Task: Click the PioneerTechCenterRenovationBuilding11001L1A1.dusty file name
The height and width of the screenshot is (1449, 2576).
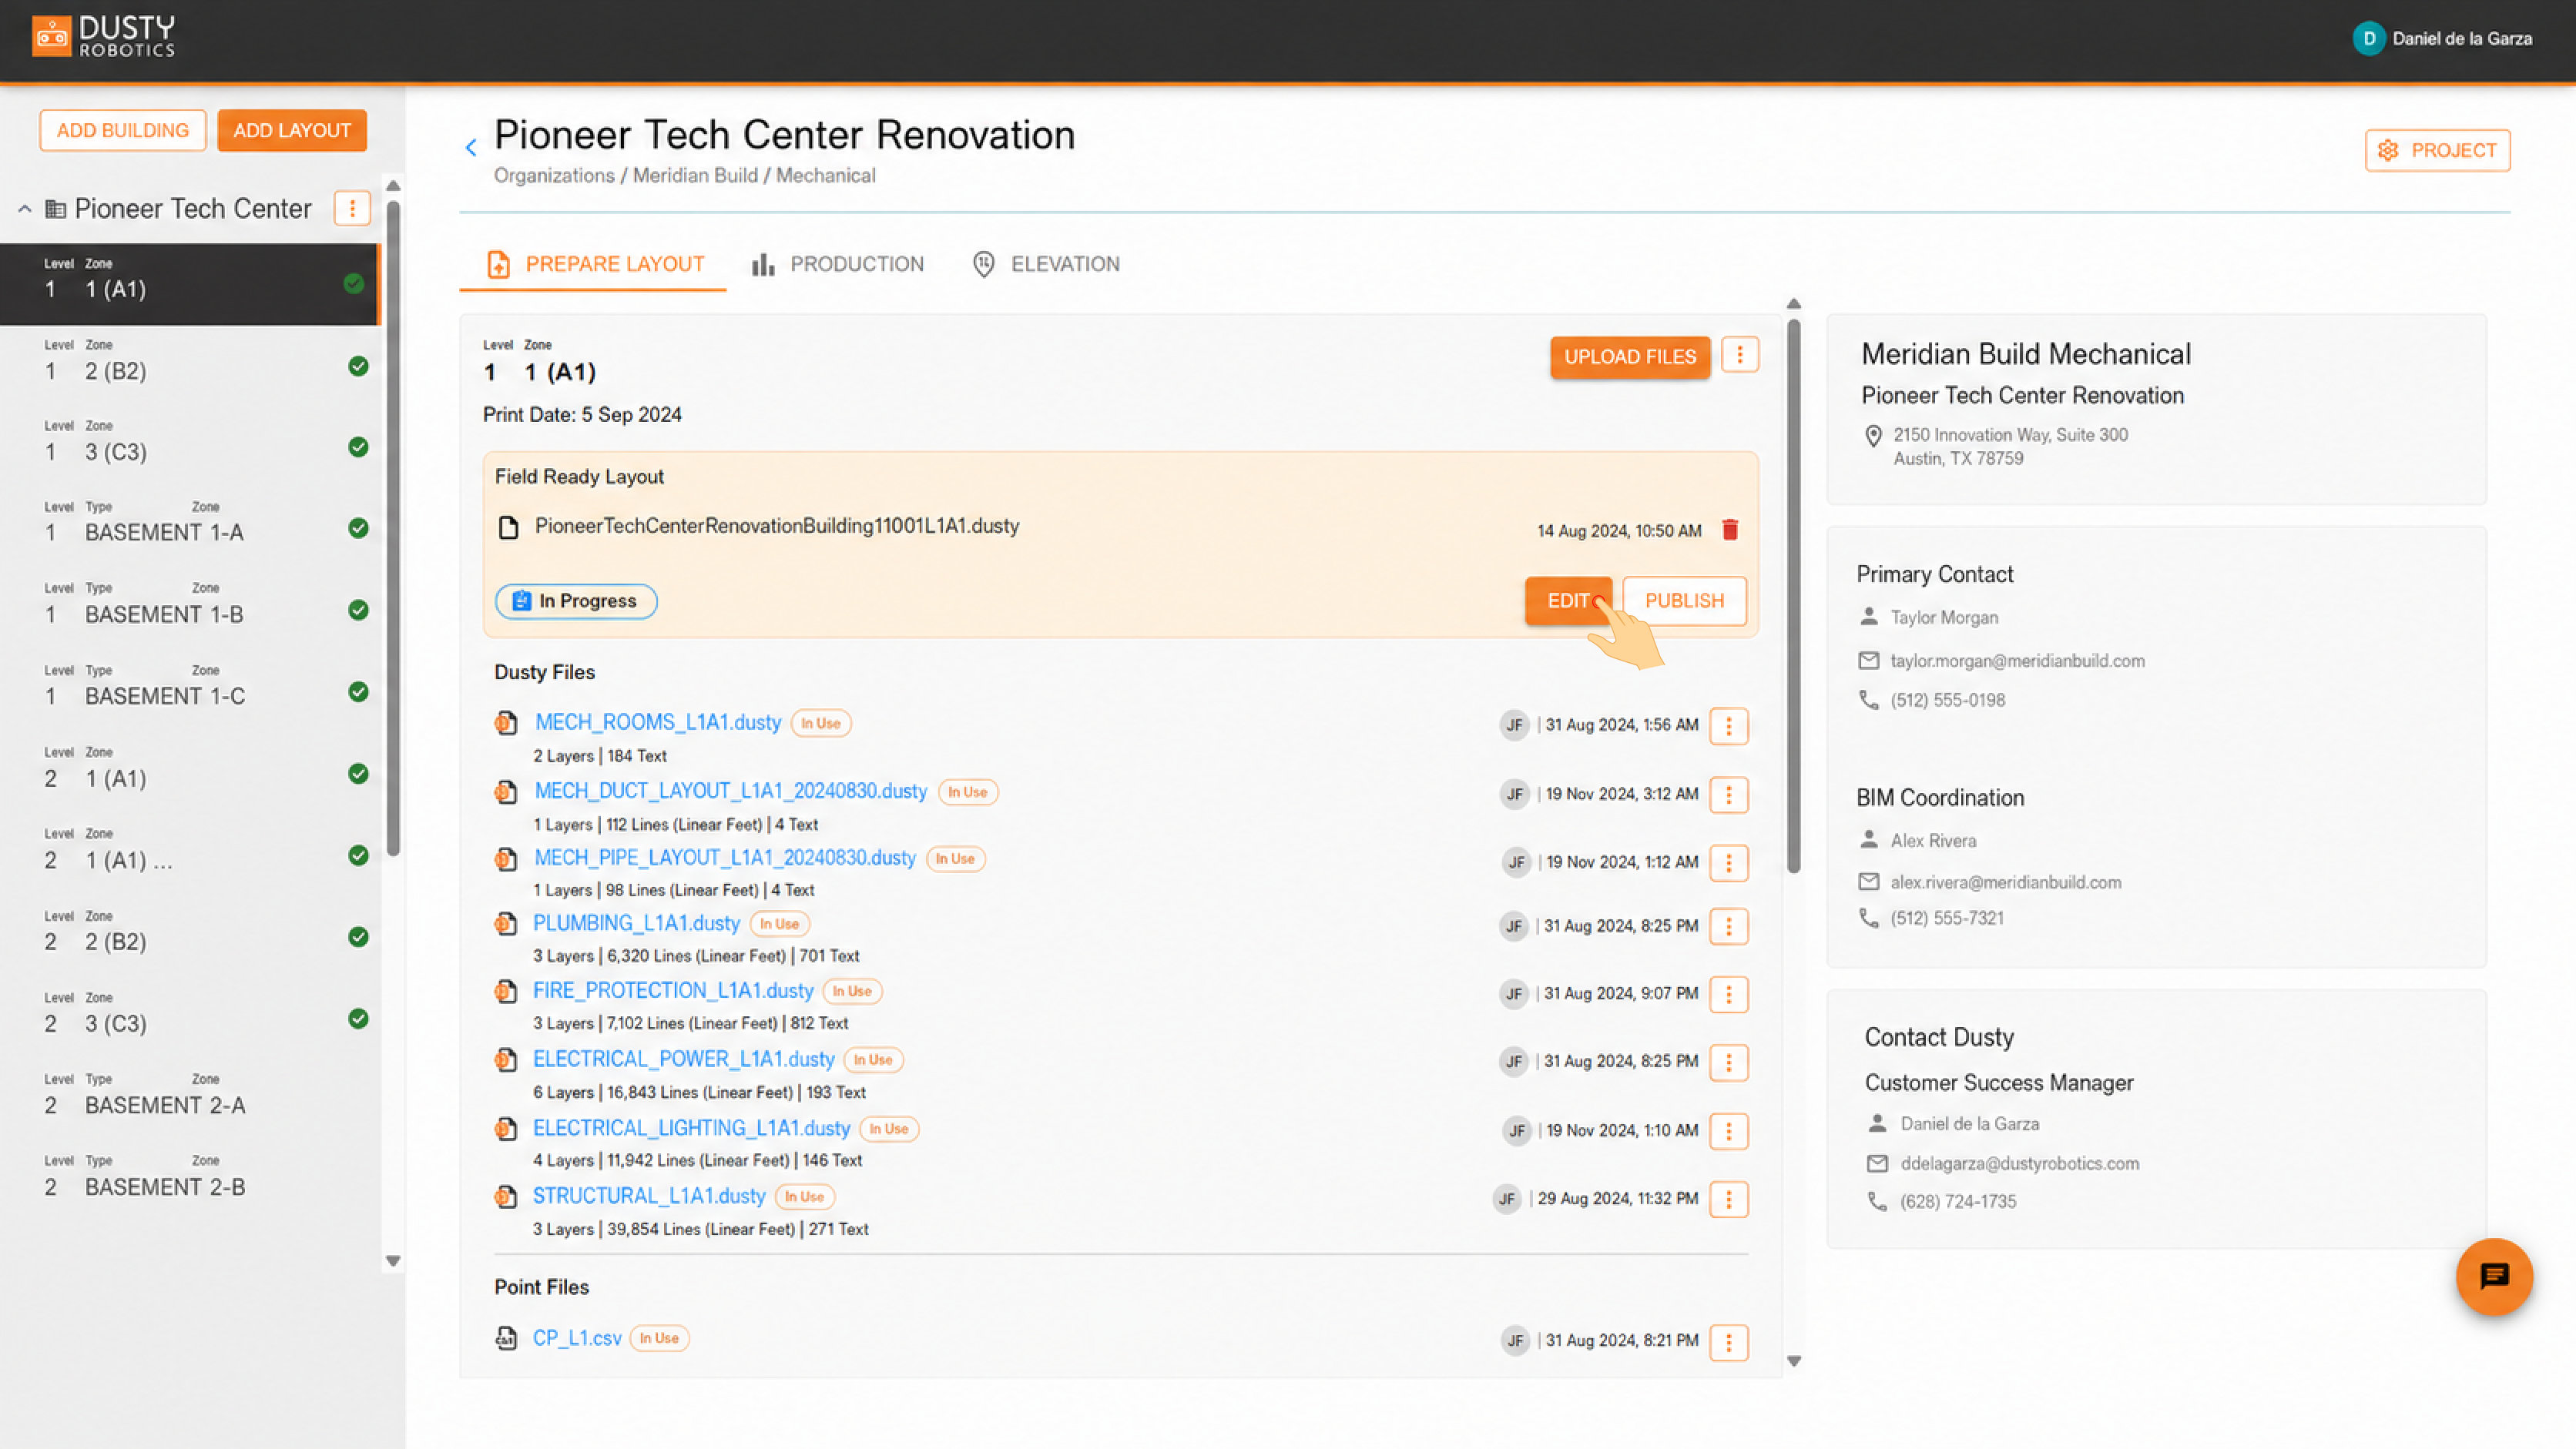Action: (x=777, y=527)
